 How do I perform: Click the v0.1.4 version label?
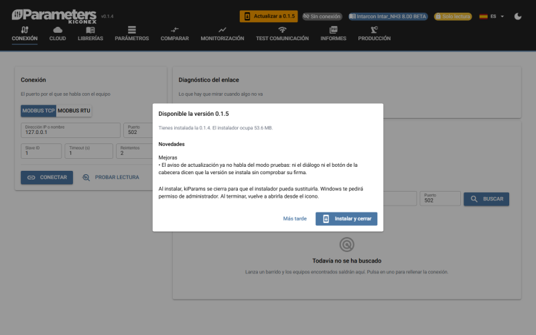[x=107, y=16]
